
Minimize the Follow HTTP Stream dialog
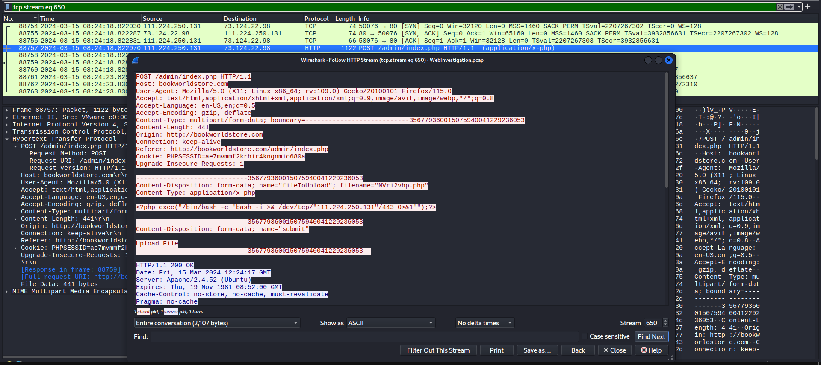pos(648,60)
